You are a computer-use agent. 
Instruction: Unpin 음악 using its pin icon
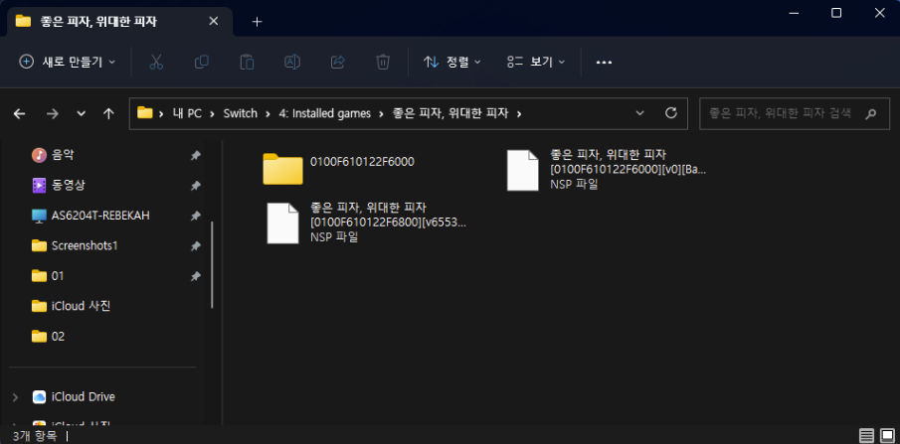(195, 156)
